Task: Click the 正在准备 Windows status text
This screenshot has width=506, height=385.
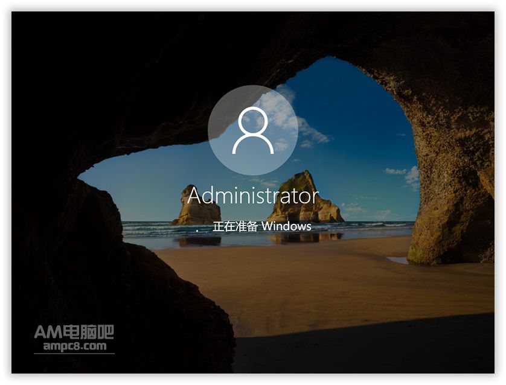Action: (262, 226)
